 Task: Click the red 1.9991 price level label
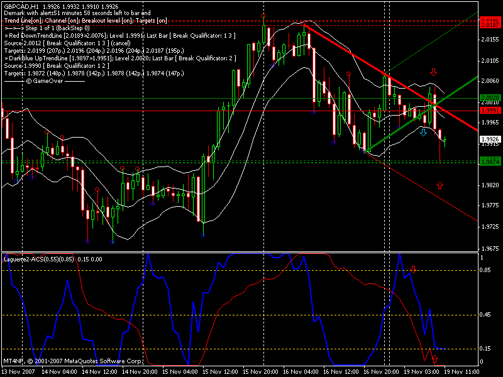coord(490,110)
